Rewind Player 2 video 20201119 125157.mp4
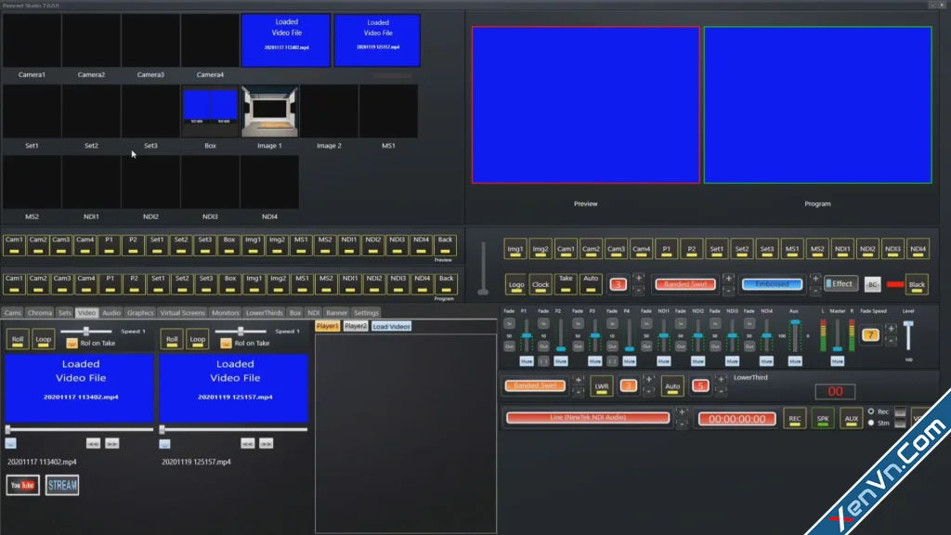Image resolution: width=951 pixels, height=535 pixels. pyautogui.click(x=247, y=443)
